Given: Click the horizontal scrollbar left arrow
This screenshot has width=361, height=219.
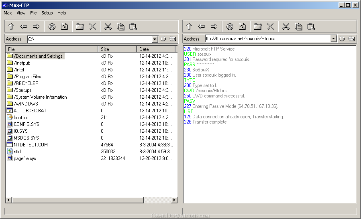Looking at the screenshot, I should pyautogui.click(x=8, y=200).
